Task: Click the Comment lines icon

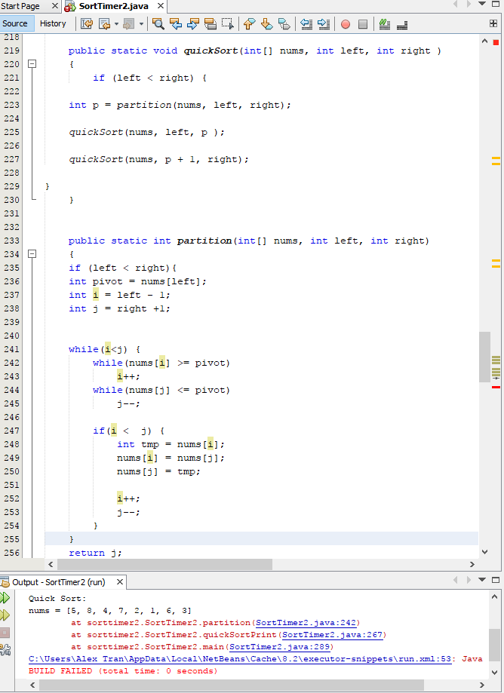Action: [x=385, y=24]
